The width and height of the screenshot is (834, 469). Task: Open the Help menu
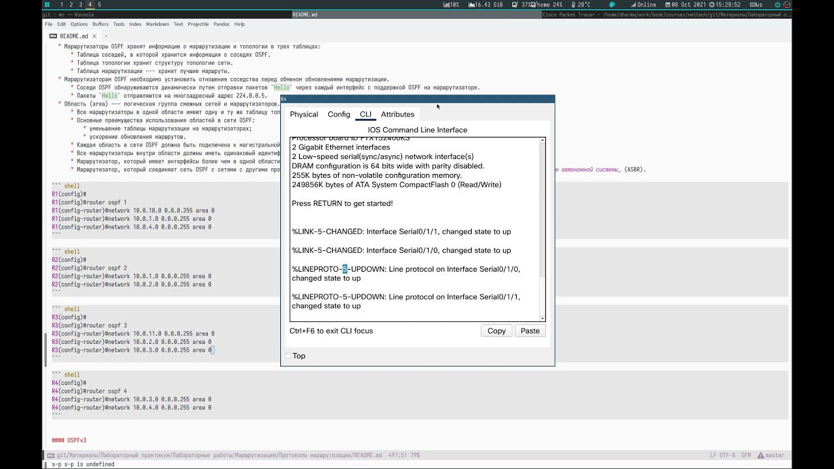[239, 24]
